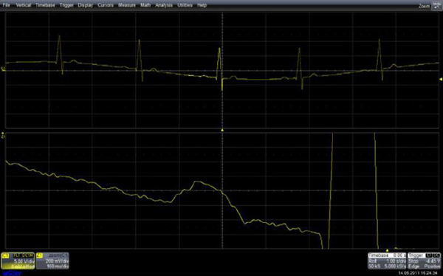Open the Timebase menu
443x276 pixels.
tap(45, 5)
